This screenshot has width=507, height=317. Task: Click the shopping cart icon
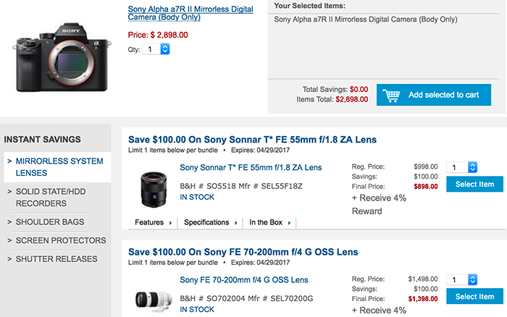click(391, 96)
